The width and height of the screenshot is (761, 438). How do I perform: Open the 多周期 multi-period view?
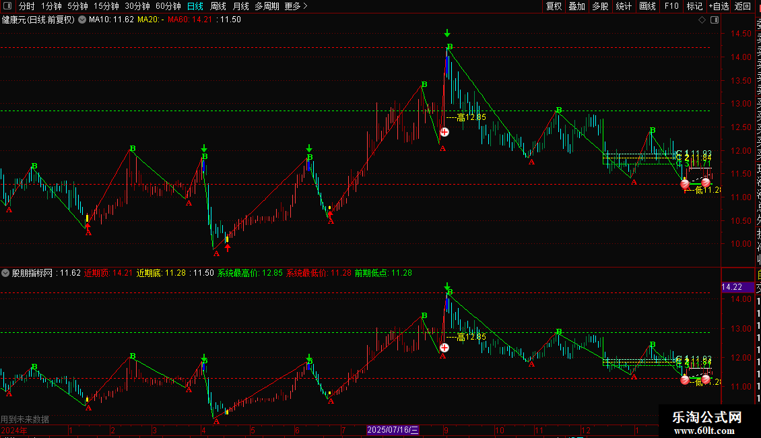[267, 6]
